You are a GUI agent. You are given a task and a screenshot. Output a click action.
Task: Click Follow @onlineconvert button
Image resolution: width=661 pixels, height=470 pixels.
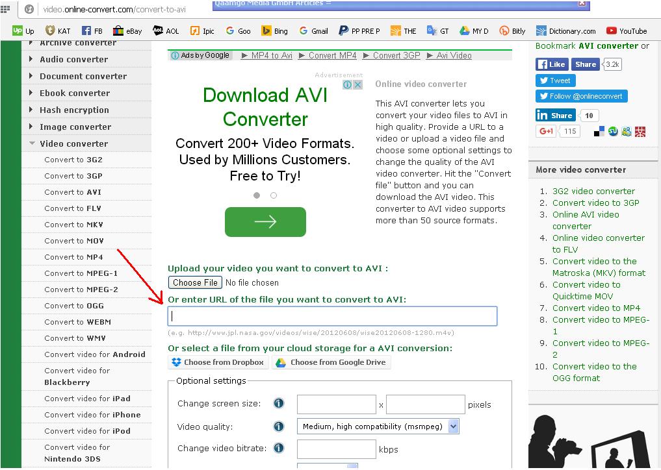(x=581, y=96)
